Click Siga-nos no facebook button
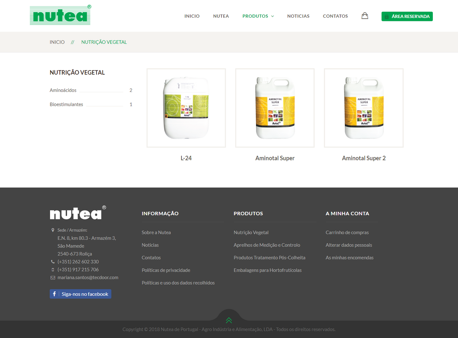Image resolution: width=458 pixels, height=338 pixels. 80,294
